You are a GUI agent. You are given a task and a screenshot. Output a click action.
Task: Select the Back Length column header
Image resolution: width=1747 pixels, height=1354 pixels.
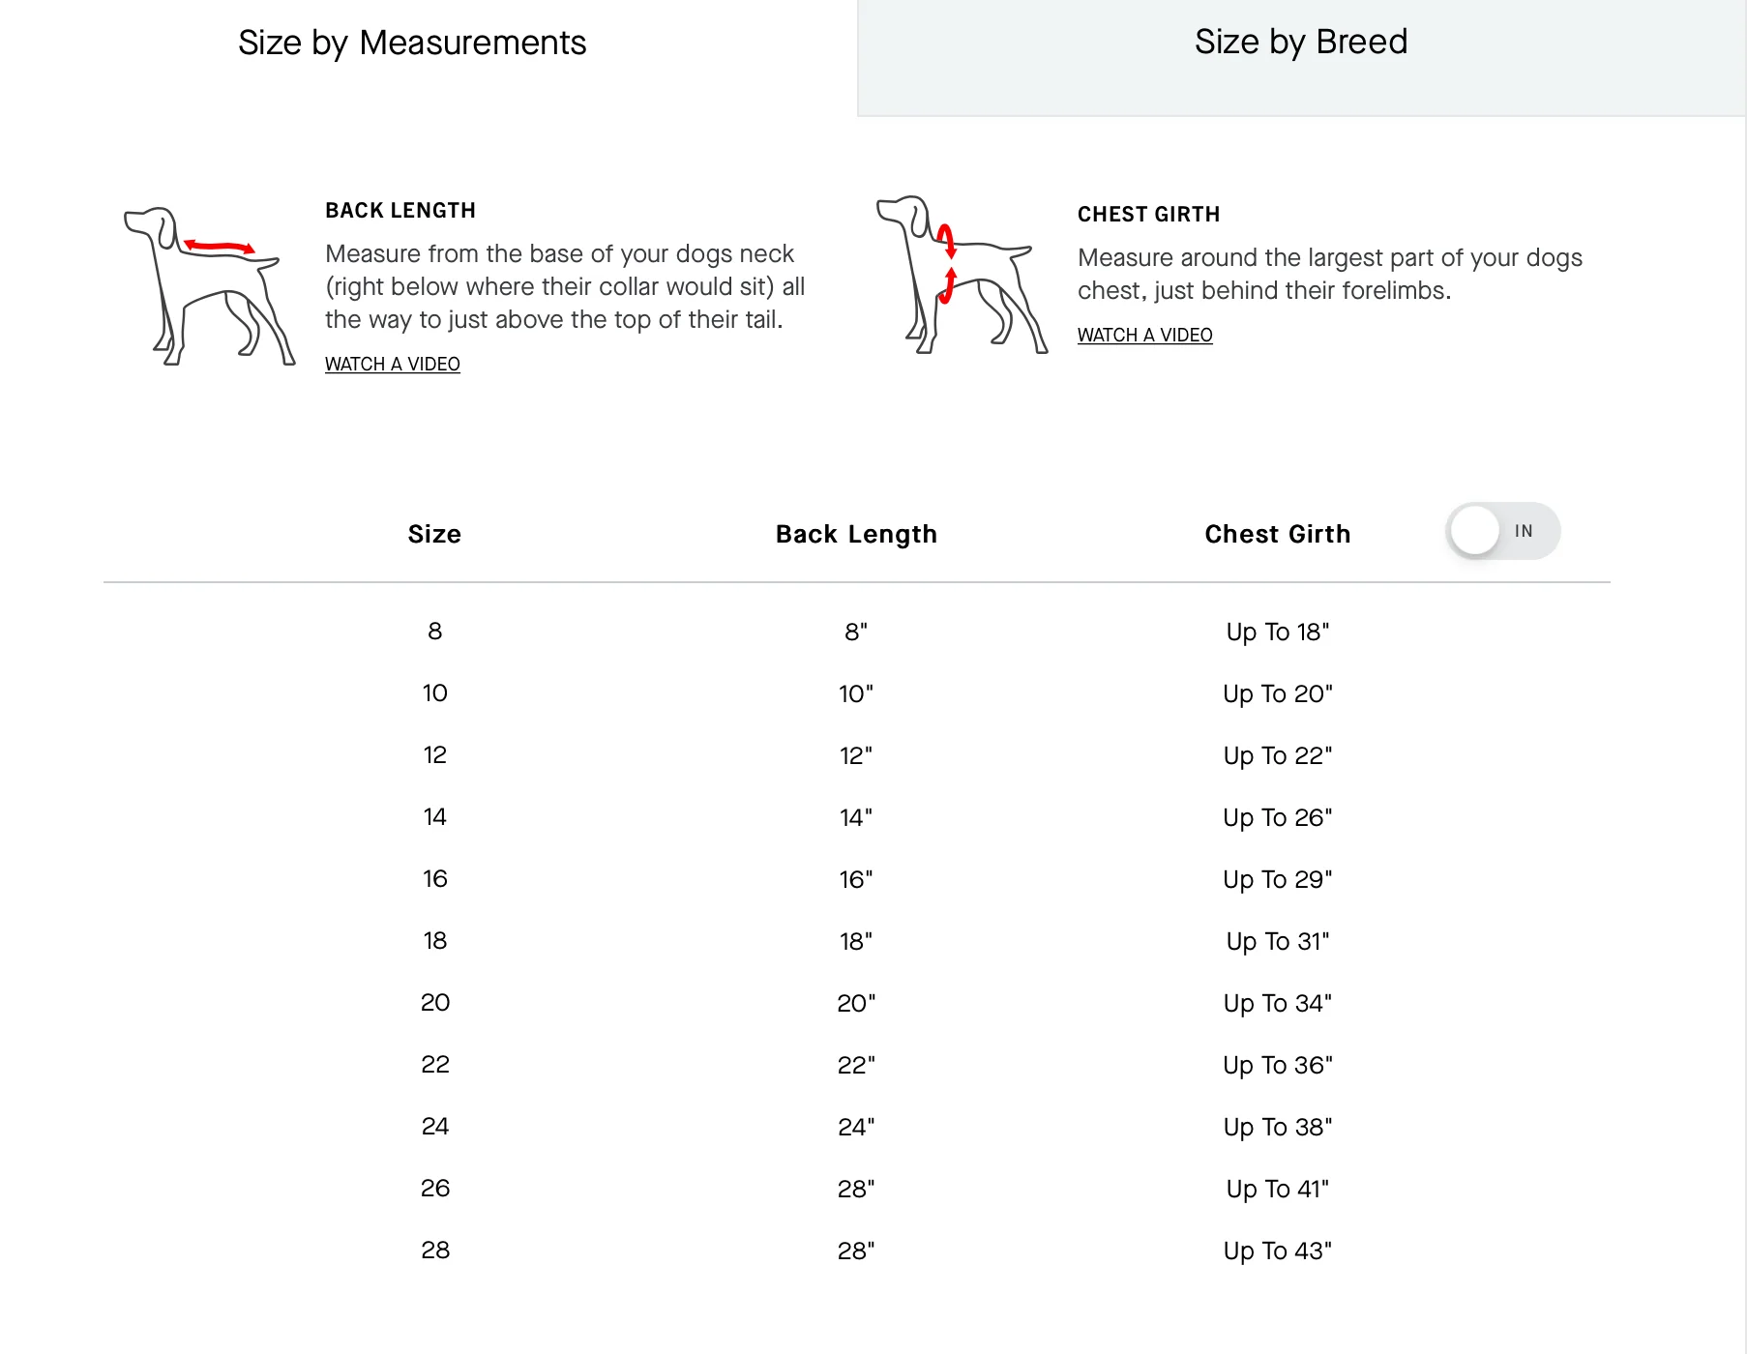click(857, 535)
